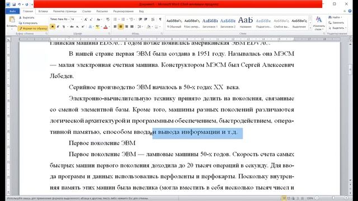Switch to Разметка страницы tab
Screen dimensions: 358x201
coord(65,11)
